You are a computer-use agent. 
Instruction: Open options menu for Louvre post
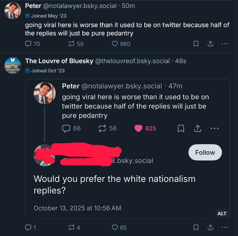tap(225, 227)
